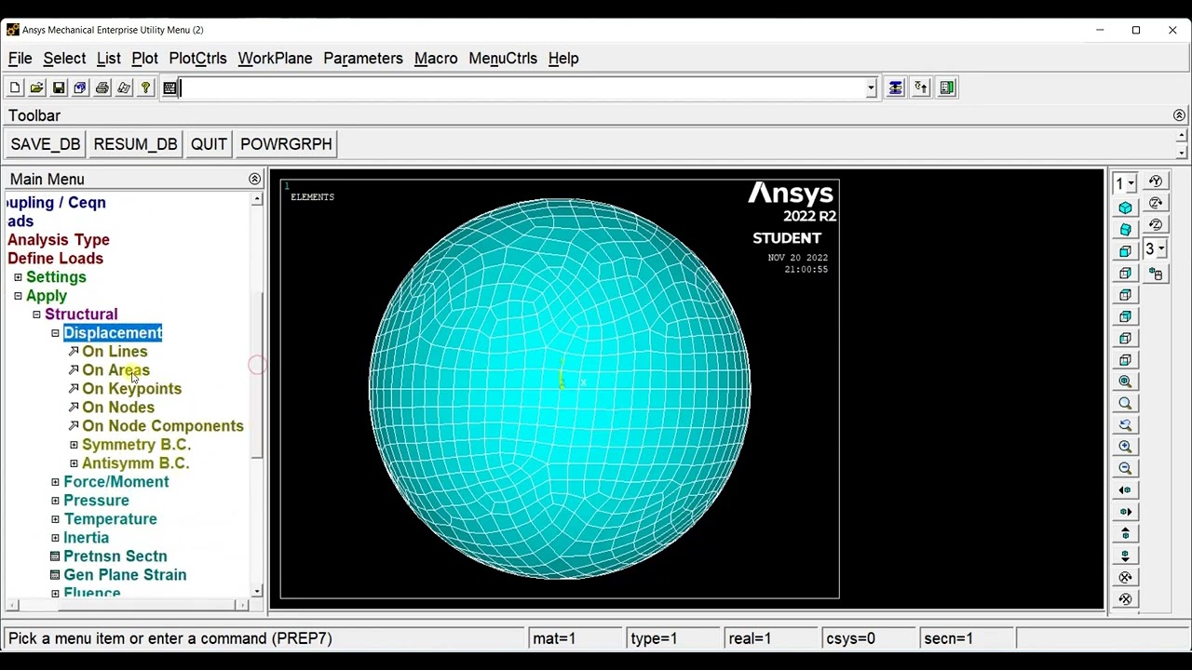This screenshot has width=1192, height=670.
Task: Pan model down arrow icon
Action: pyautogui.click(x=1126, y=556)
